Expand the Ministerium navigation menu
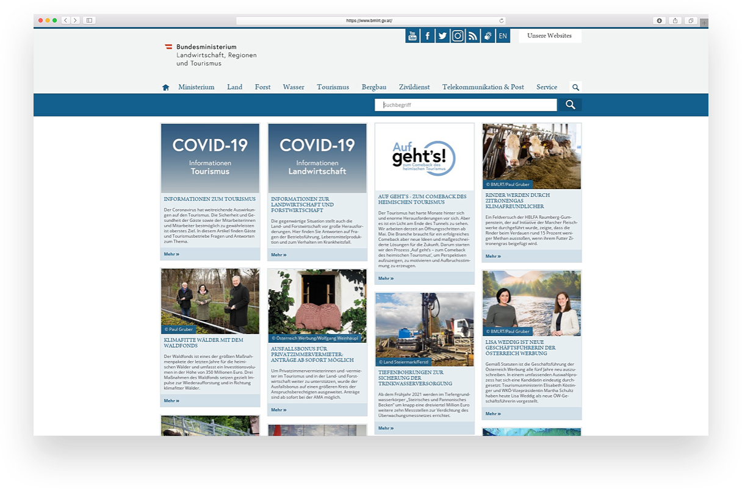742x489 pixels. [x=196, y=87]
